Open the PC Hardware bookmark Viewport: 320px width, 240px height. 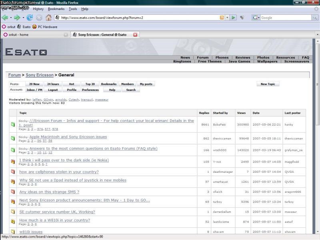pos(45,27)
